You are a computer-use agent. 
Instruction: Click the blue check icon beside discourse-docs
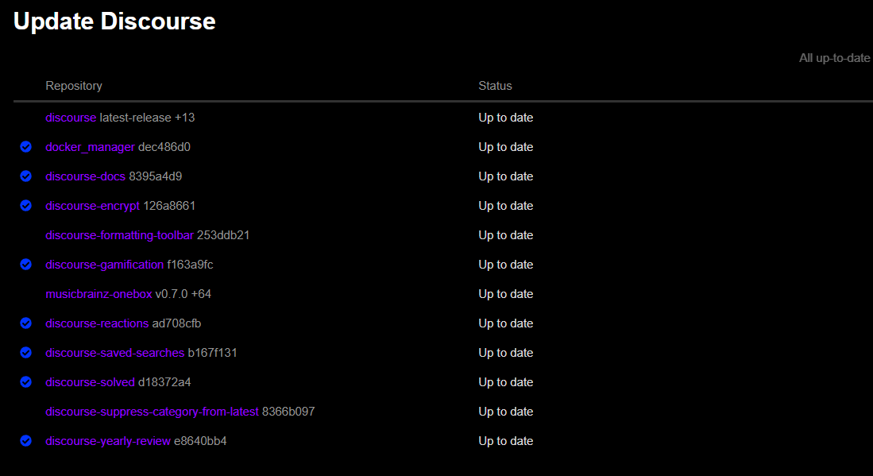coord(25,176)
